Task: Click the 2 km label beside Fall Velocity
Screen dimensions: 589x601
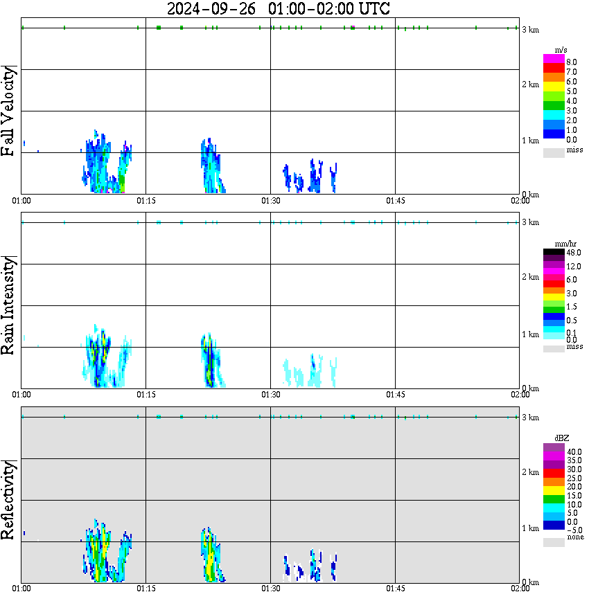Action: tap(530, 84)
